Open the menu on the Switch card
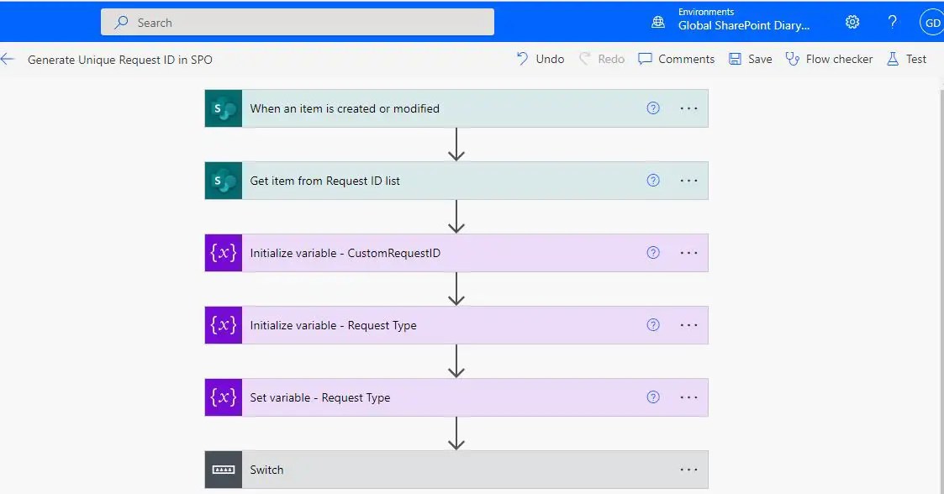This screenshot has height=494, width=944. click(688, 470)
